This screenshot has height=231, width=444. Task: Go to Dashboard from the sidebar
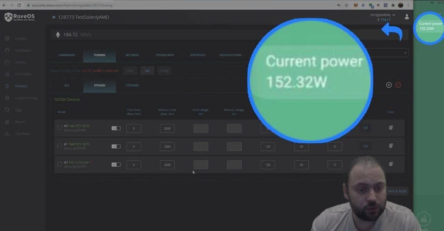pyautogui.click(x=23, y=51)
